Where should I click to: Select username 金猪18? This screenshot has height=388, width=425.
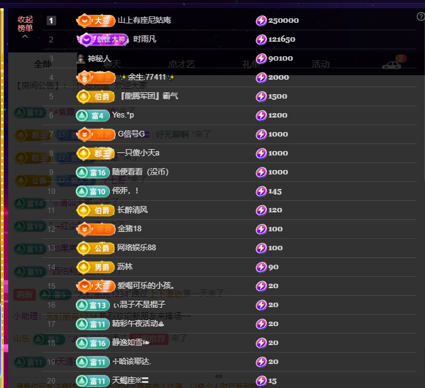(129, 229)
